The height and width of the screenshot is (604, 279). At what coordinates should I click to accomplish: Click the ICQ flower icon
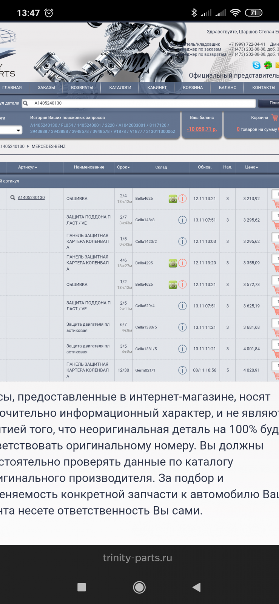(268, 65)
